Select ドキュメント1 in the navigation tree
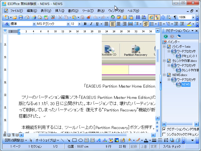Viewport: 201px width, 151px height. click(189, 56)
